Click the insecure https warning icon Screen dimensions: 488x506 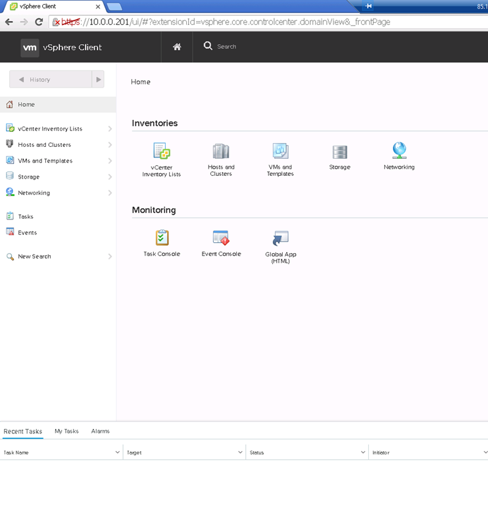click(56, 22)
